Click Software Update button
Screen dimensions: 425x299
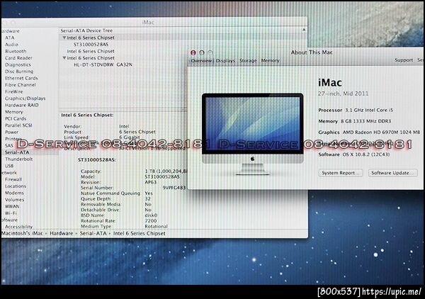[x=392, y=173]
